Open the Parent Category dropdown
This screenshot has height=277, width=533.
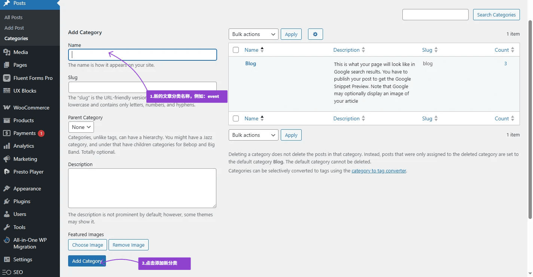[x=81, y=127]
